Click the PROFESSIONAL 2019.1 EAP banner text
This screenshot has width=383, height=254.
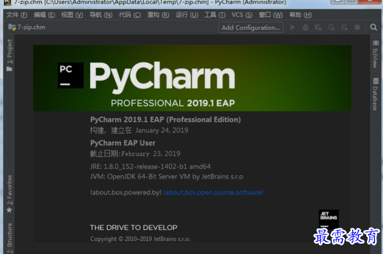tap(173, 103)
